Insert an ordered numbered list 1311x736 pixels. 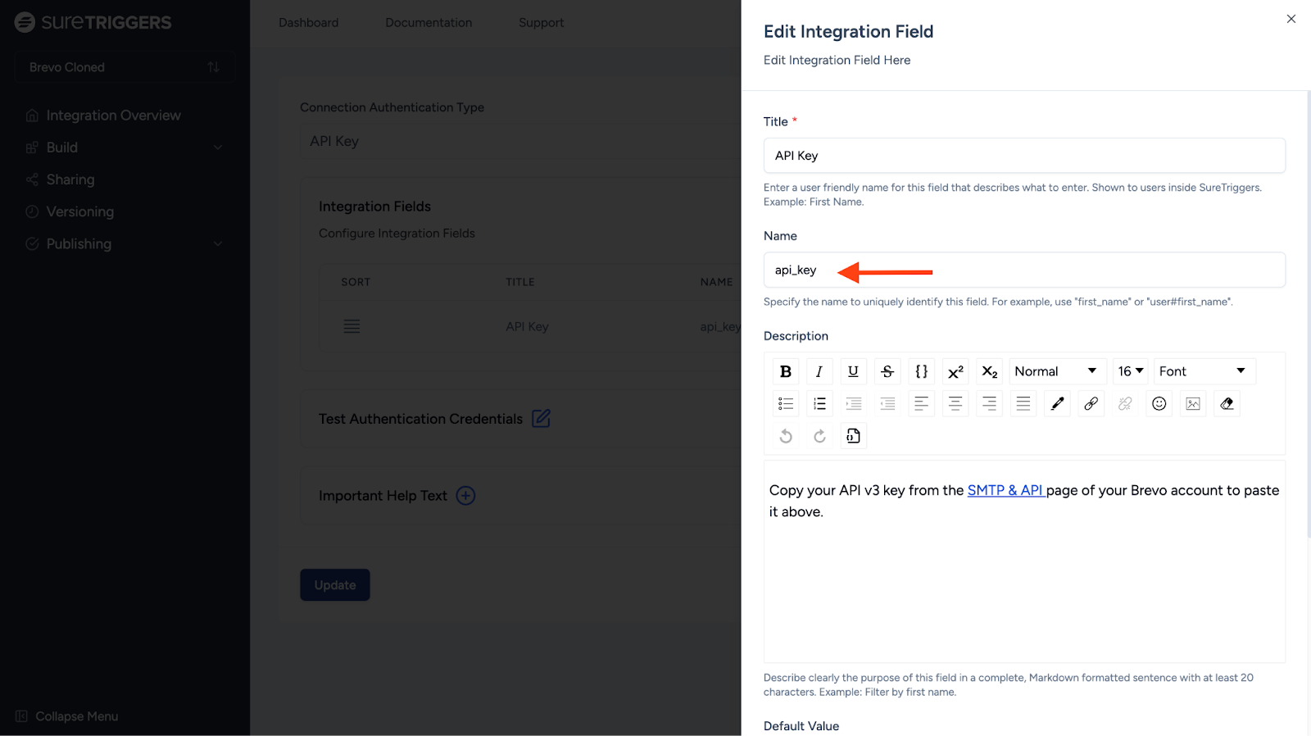click(x=819, y=403)
